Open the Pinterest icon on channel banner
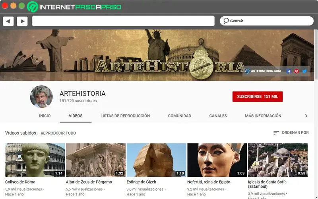The width and height of the screenshot is (318, 199). [x=297, y=71]
